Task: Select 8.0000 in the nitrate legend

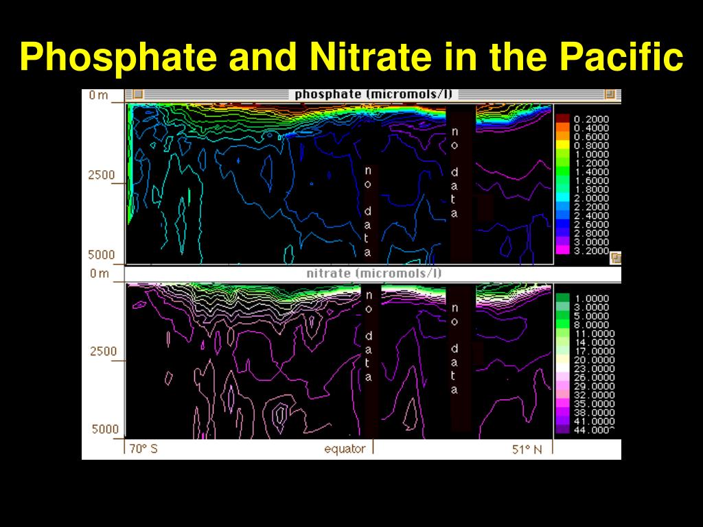Action: pos(592,325)
